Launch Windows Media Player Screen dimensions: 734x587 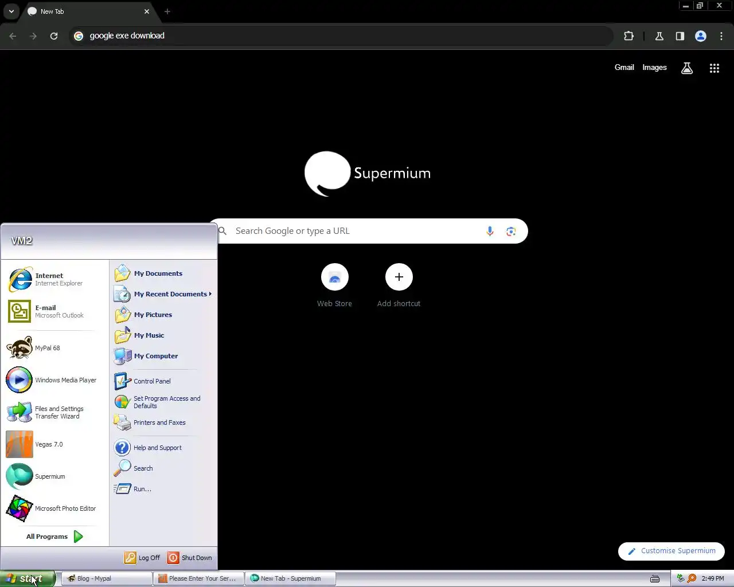pyautogui.click(x=55, y=380)
